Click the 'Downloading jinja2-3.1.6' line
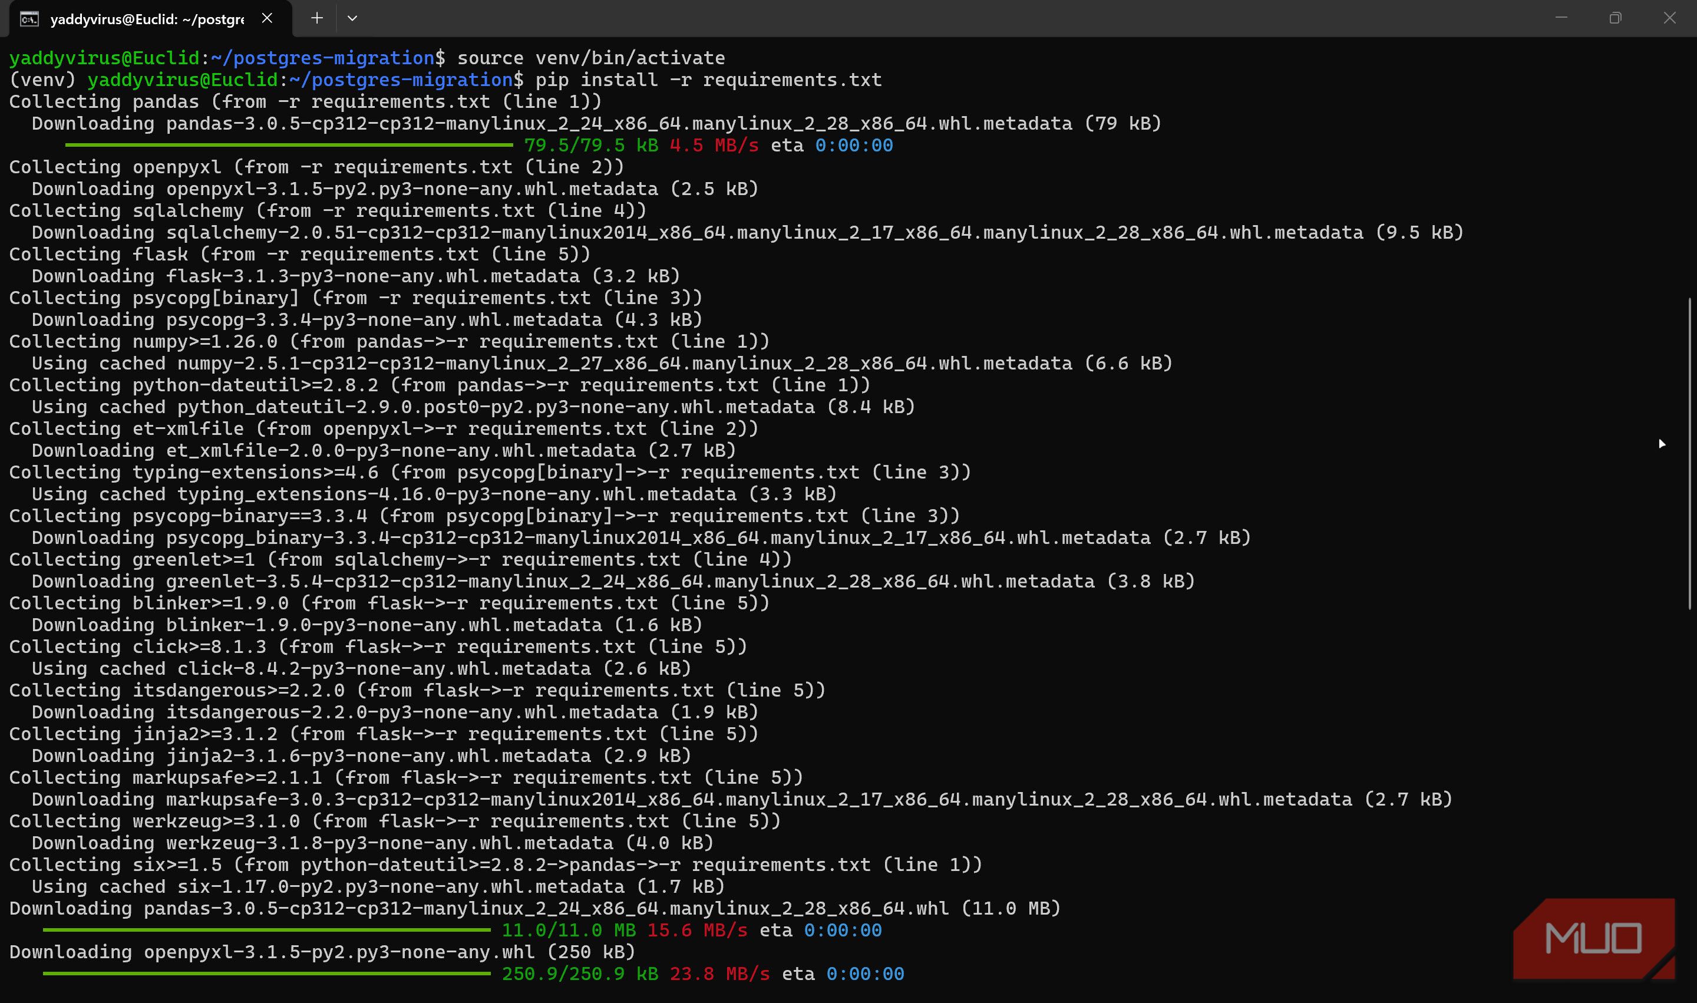 [361, 755]
